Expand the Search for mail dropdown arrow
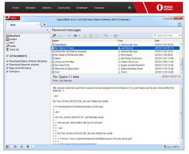This screenshot has height=154, width=189. click(179, 35)
